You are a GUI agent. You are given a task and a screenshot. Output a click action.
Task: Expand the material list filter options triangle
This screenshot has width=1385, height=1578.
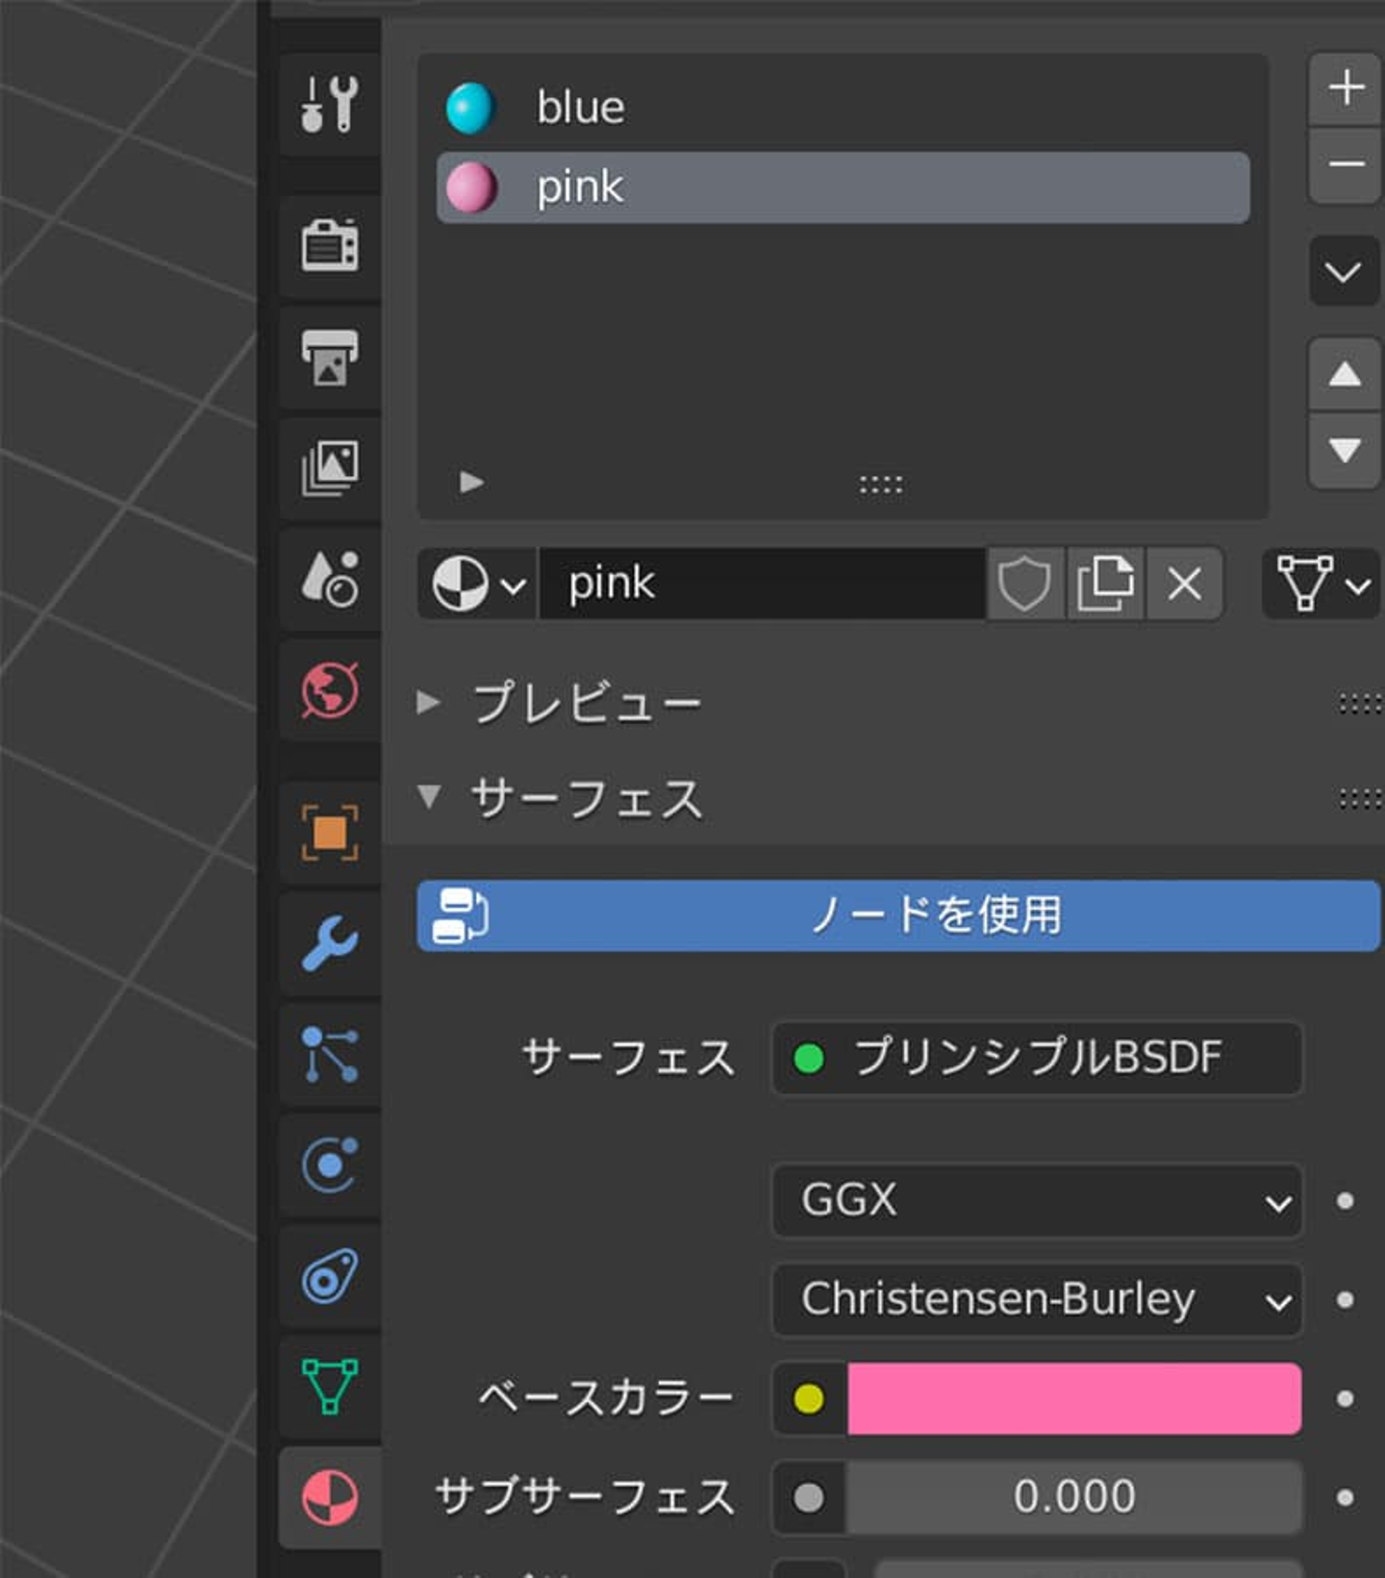(x=471, y=482)
